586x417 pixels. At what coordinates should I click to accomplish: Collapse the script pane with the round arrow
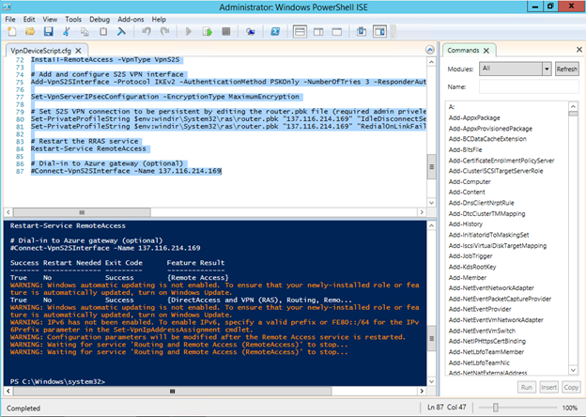click(430, 50)
